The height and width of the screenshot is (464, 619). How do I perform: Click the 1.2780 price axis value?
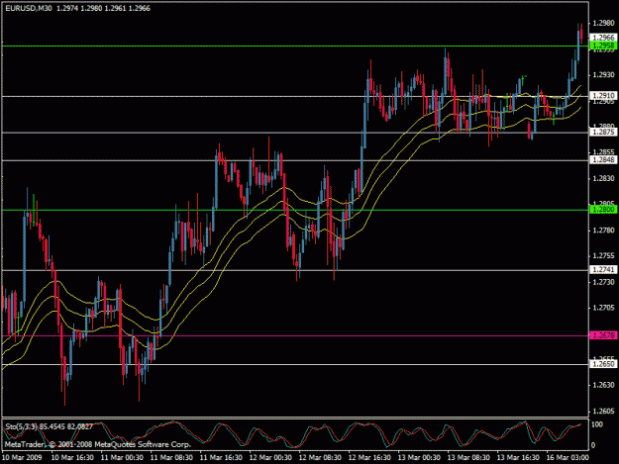coord(603,231)
